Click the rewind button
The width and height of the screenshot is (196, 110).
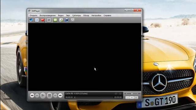point(37,95)
